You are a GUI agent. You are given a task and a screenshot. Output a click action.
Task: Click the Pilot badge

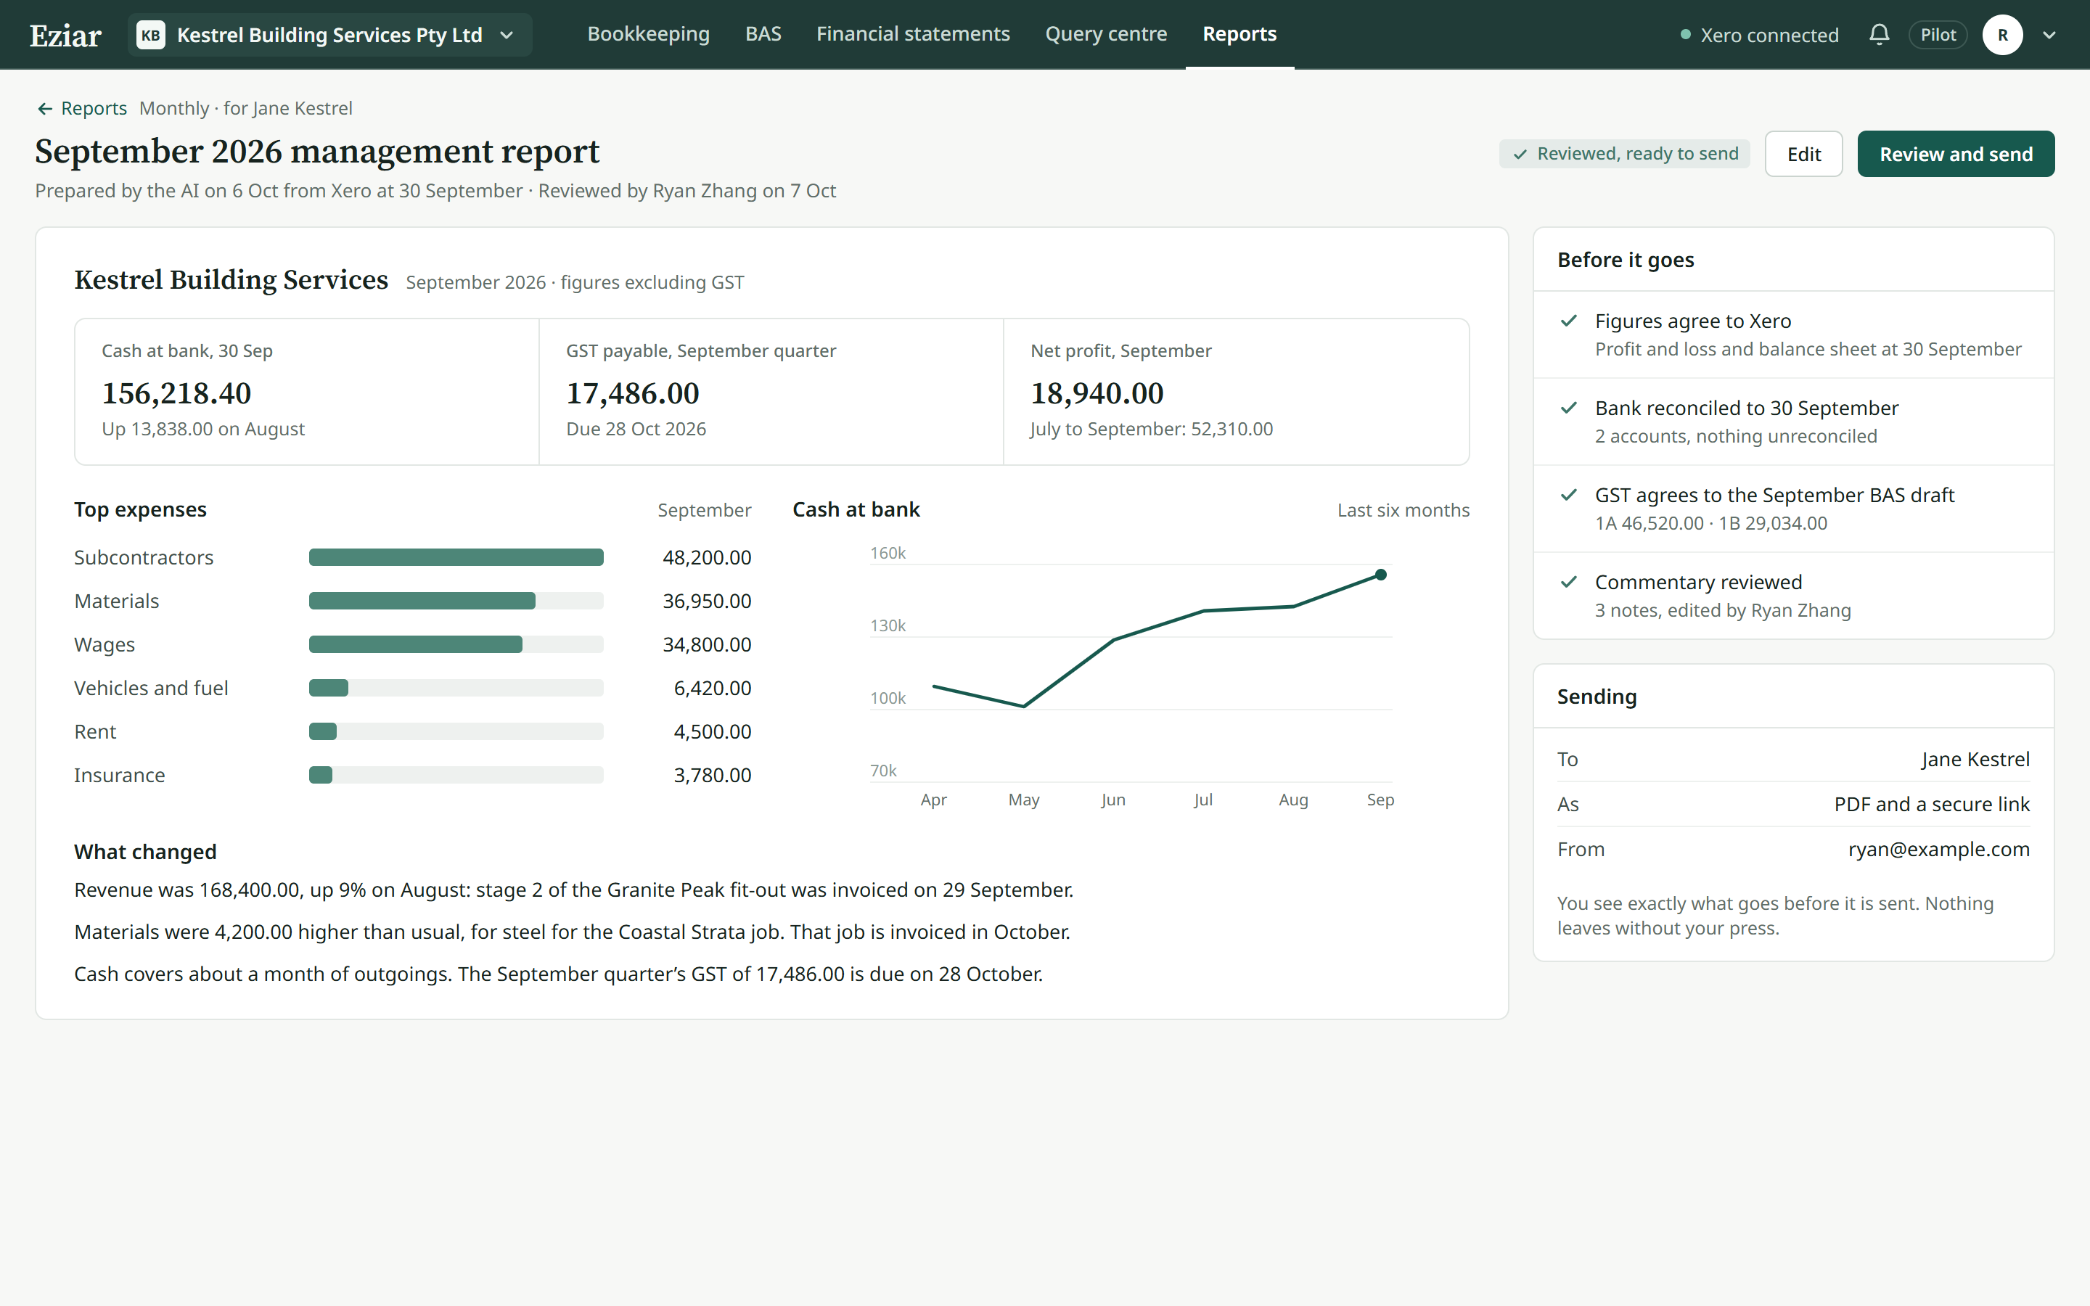pyautogui.click(x=1937, y=36)
